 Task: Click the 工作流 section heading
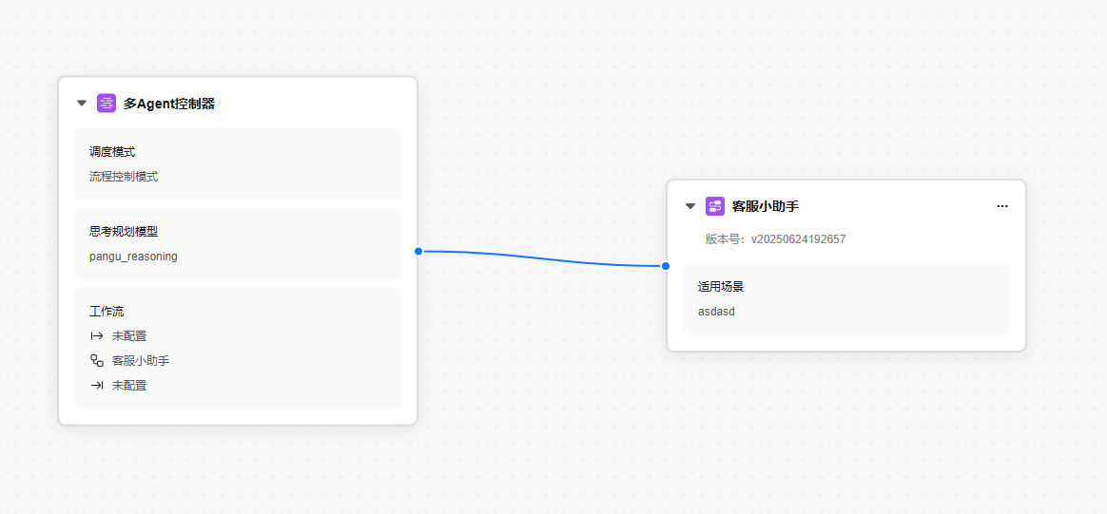pyautogui.click(x=107, y=312)
